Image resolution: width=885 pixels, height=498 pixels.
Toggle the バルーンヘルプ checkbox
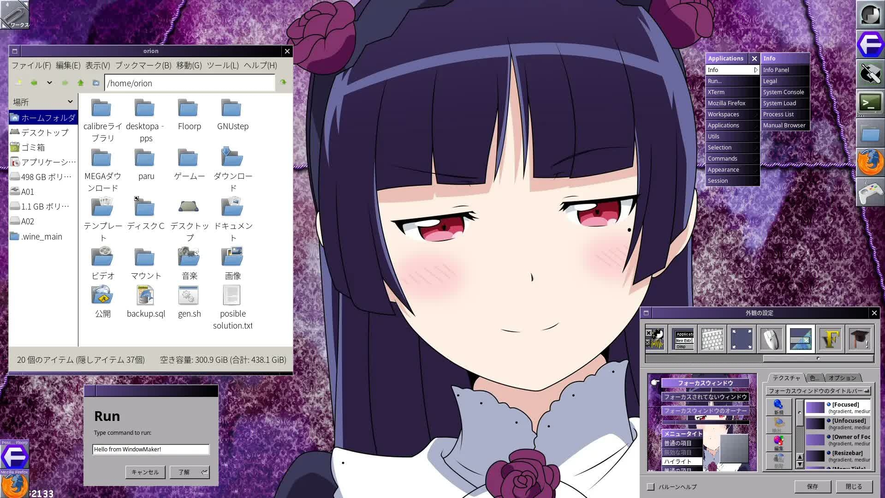pos(651,487)
